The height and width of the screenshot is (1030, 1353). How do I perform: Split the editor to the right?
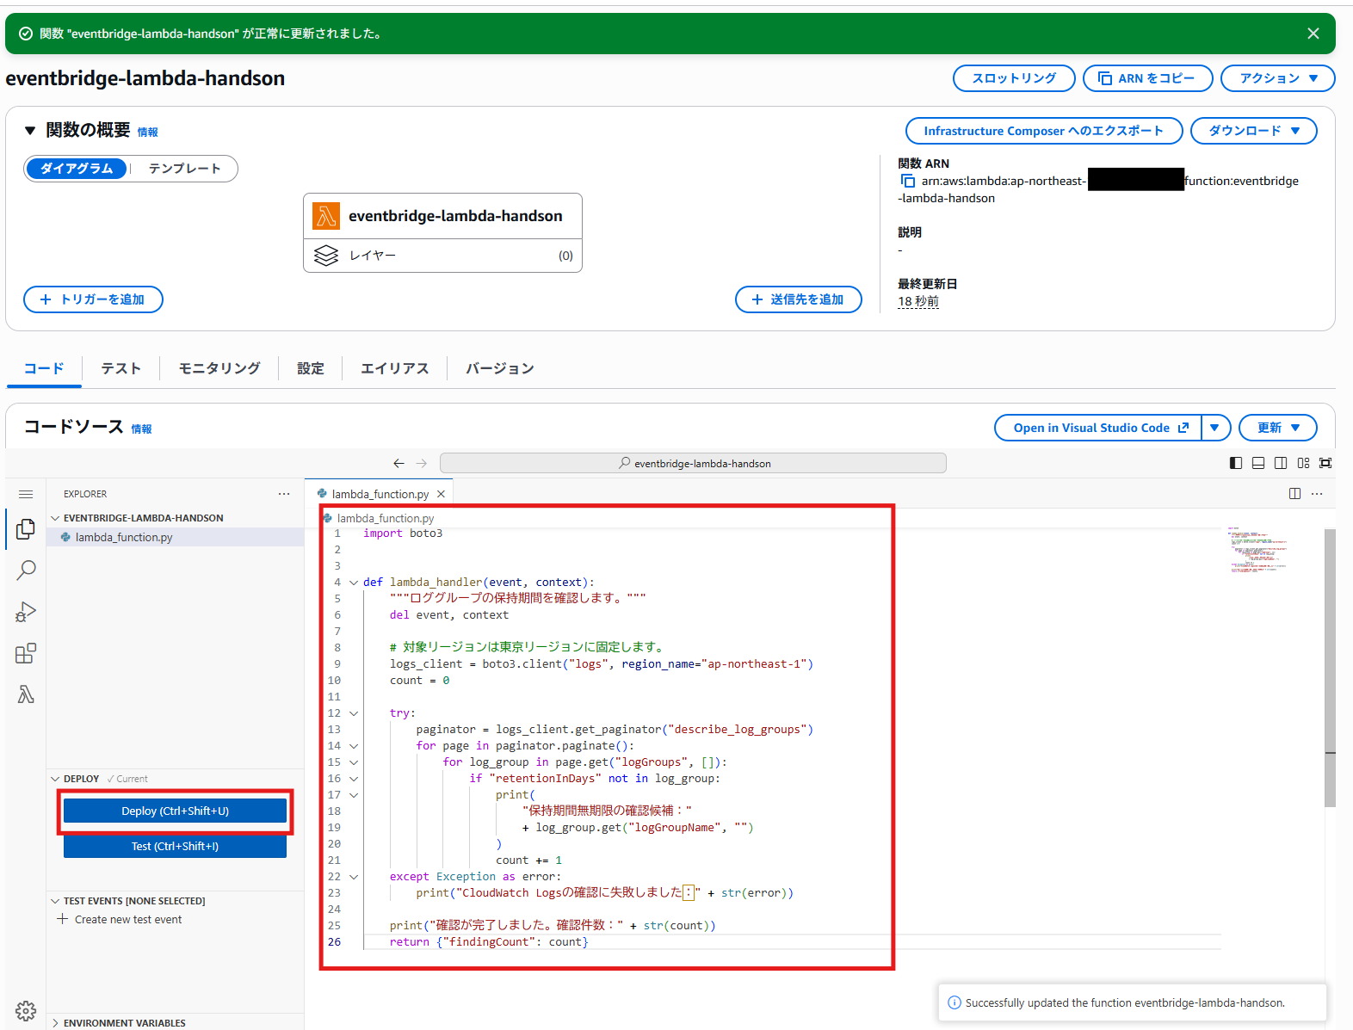1294,493
